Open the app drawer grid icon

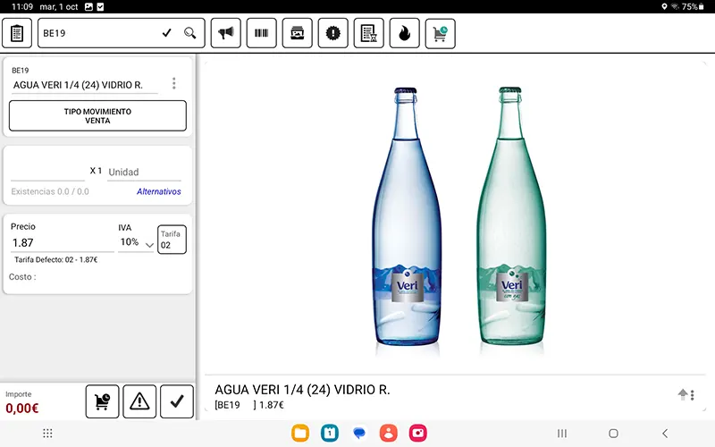point(47,434)
